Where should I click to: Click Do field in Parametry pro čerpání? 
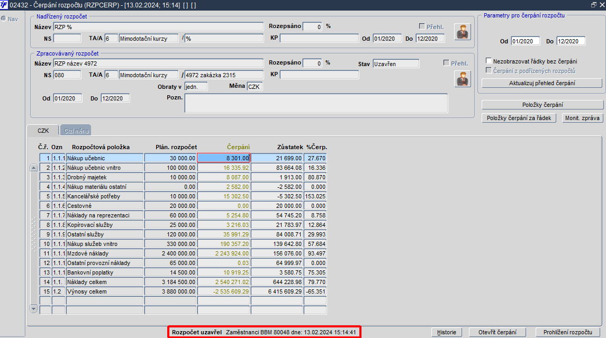pyautogui.click(x=571, y=41)
